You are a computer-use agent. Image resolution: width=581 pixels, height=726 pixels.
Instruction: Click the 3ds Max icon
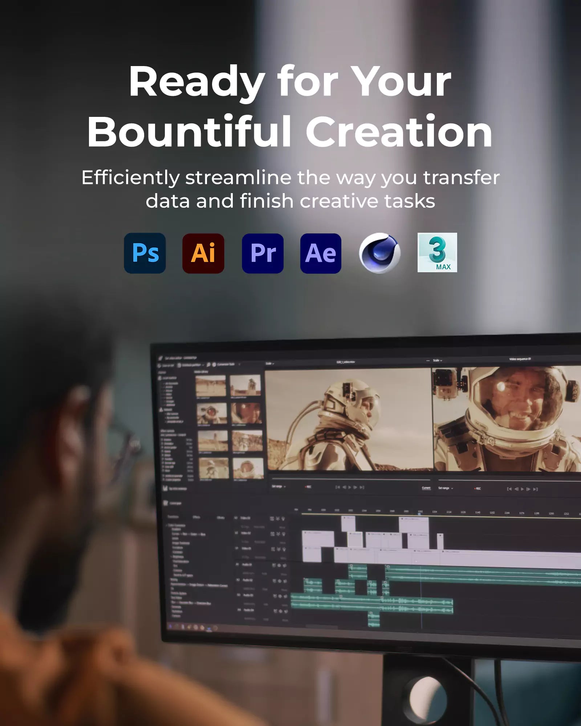pos(437,253)
